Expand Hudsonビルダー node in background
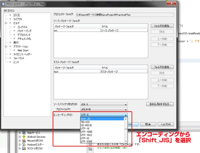The height and width of the screenshot is (153, 200). click(20, 145)
